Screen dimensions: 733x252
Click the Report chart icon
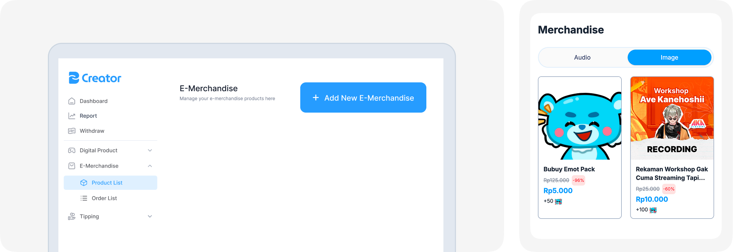72,116
